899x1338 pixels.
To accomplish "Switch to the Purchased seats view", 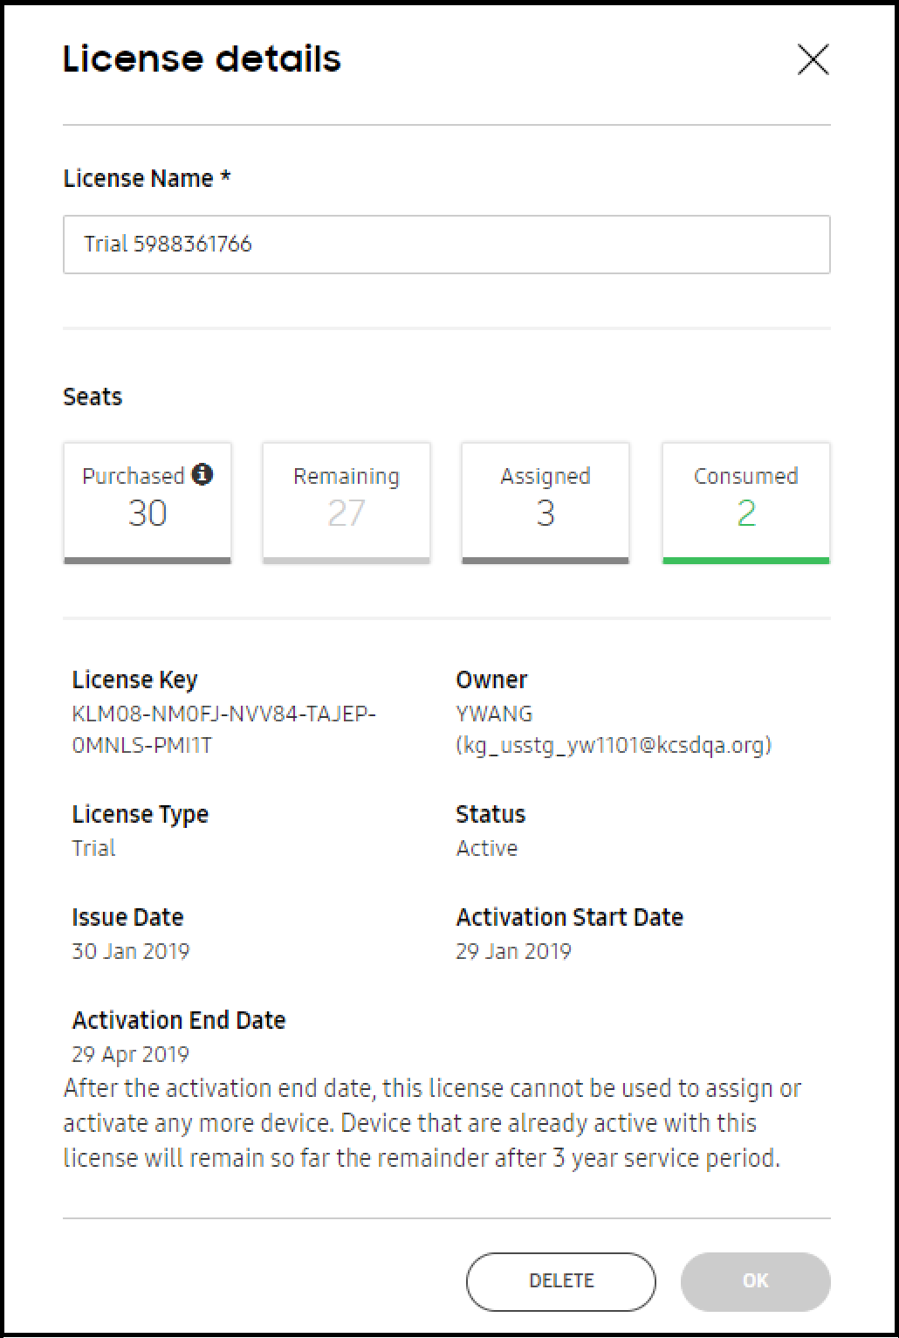I will click(x=147, y=500).
